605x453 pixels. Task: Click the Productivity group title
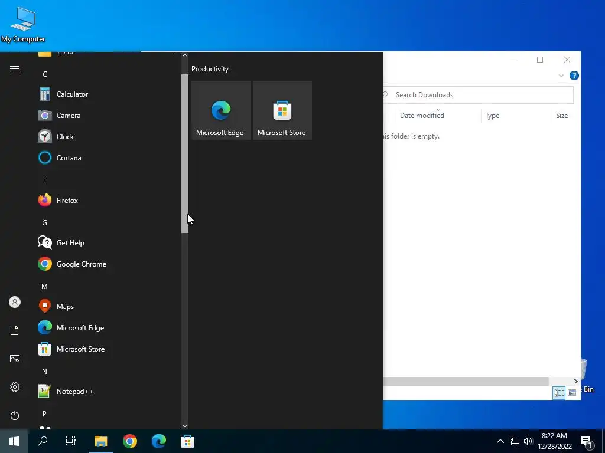coord(210,69)
